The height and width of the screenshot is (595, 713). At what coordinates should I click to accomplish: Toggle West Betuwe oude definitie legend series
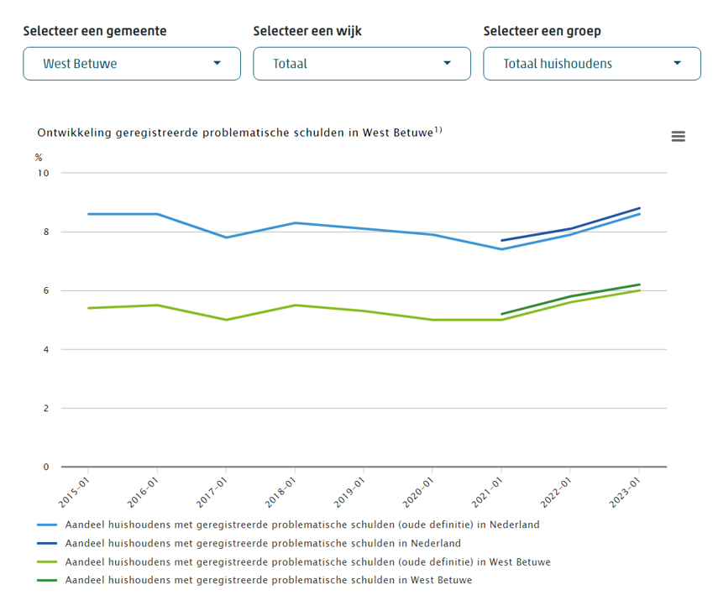click(307, 561)
